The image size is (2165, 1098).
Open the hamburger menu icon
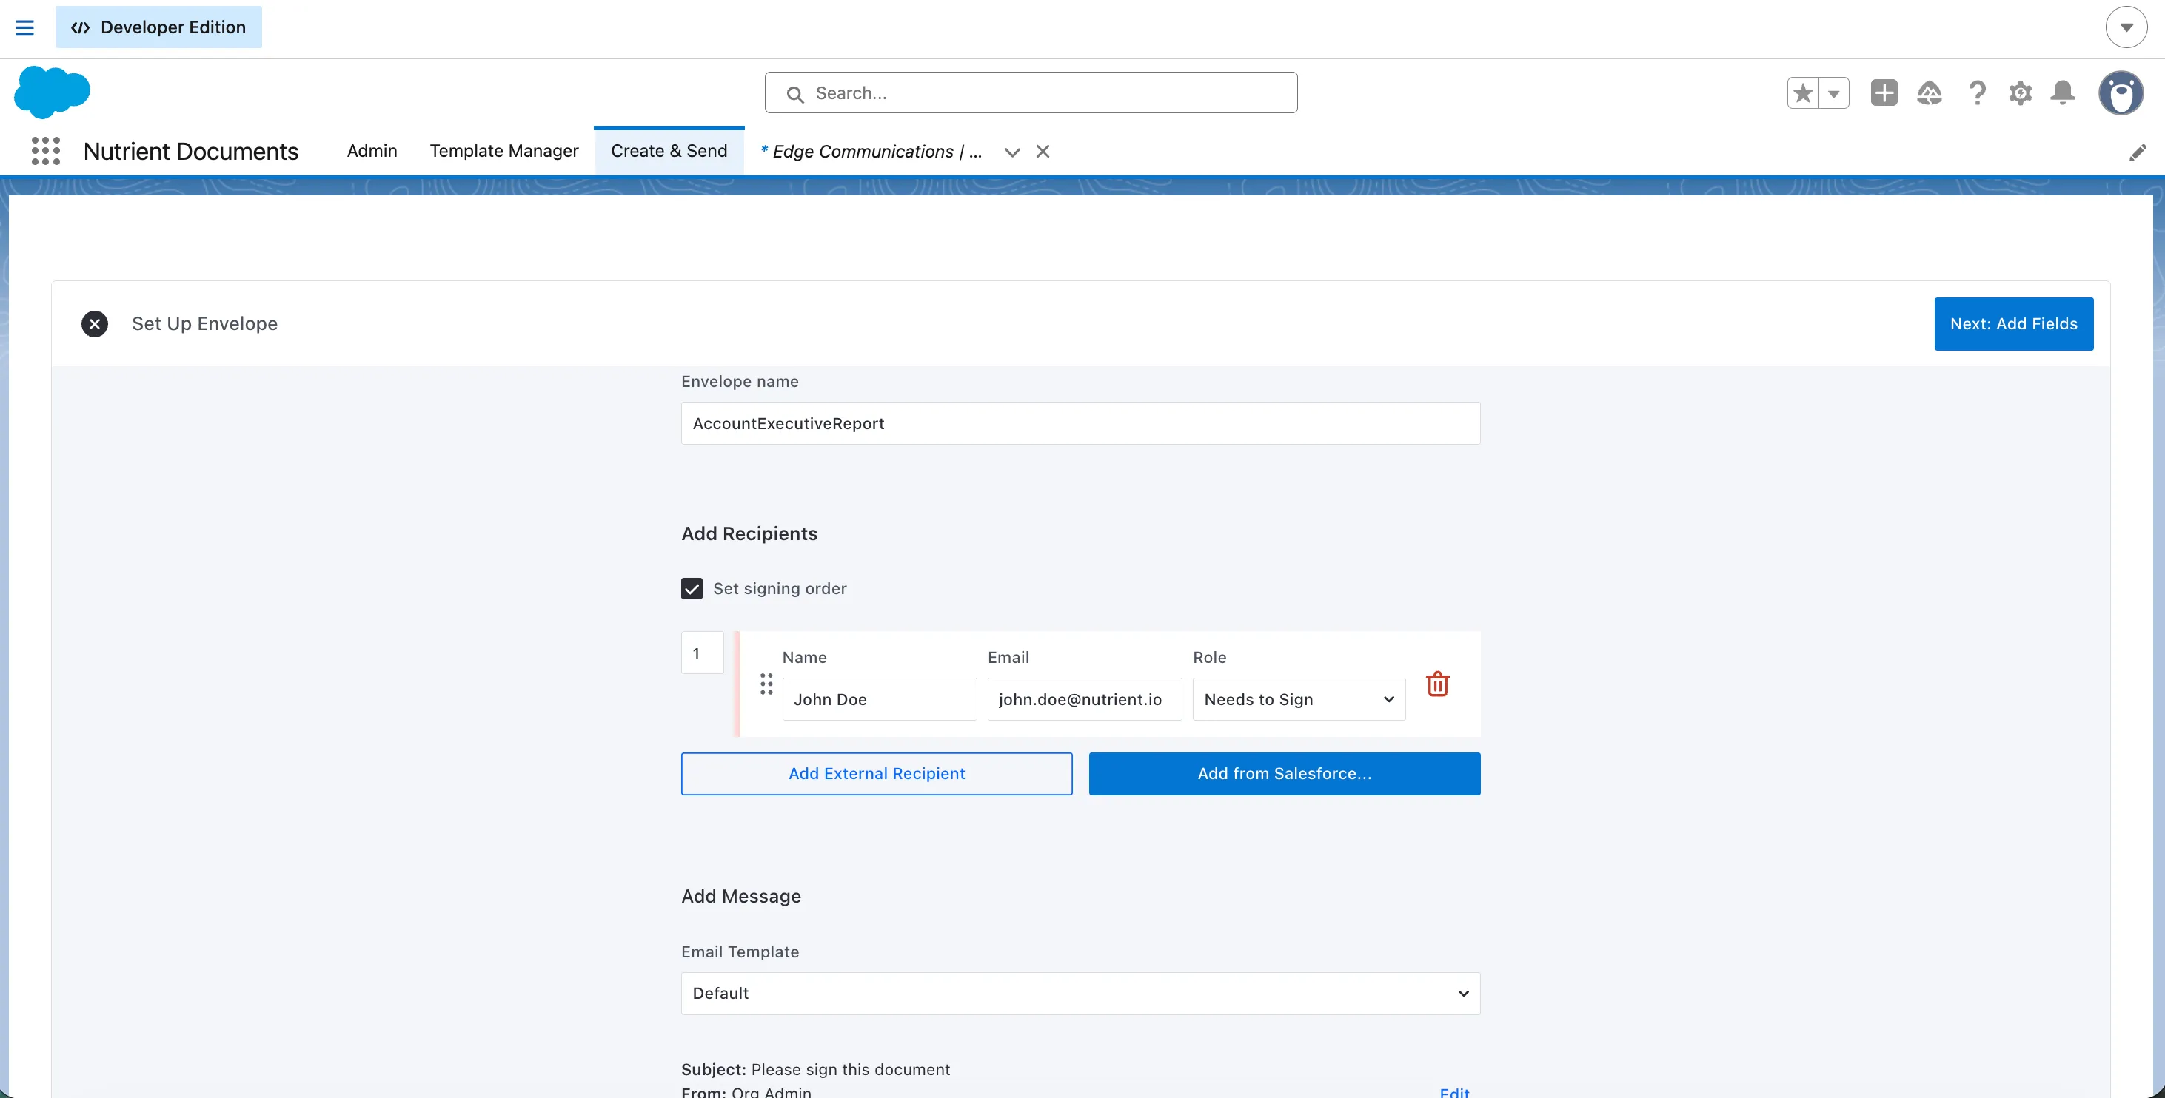[25, 27]
